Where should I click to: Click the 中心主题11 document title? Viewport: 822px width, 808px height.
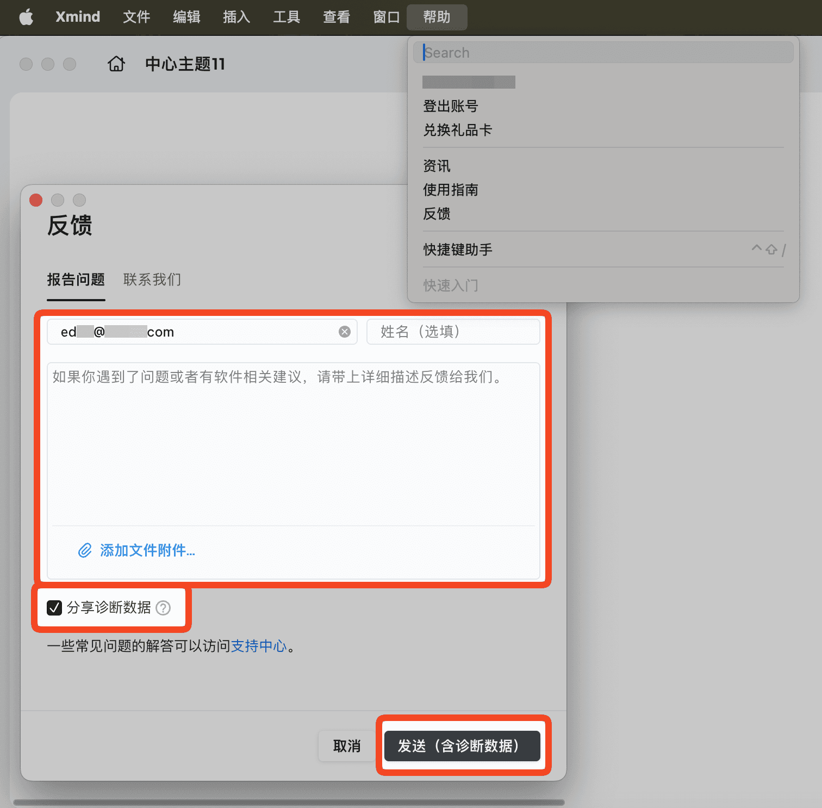(185, 64)
